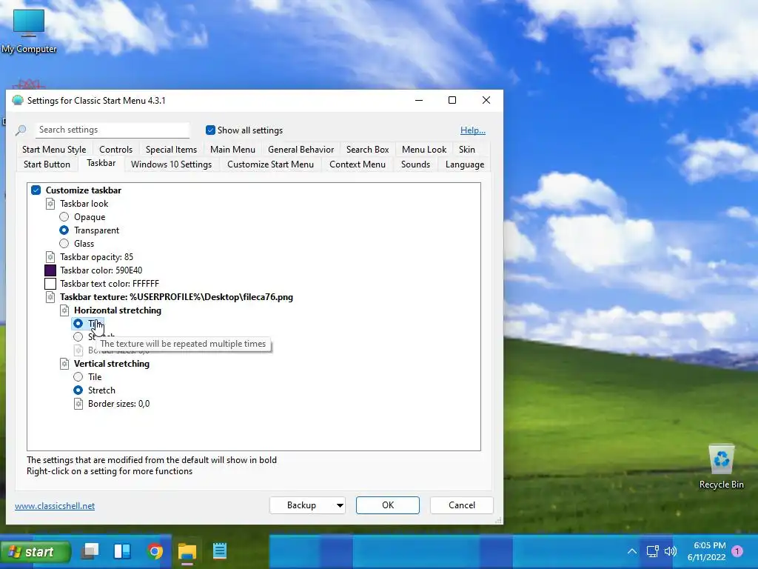Maximize the Classic Start Menu settings window
Viewport: 758px width, 569px height.
(x=452, y=100)
